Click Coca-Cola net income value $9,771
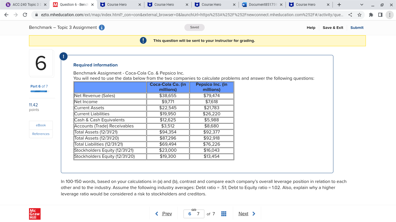 (x=168, y=102)
